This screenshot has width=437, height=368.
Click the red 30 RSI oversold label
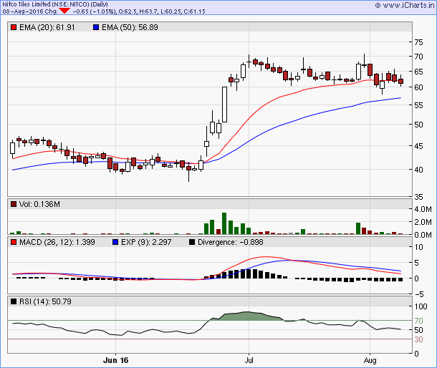tap(418, 339)
